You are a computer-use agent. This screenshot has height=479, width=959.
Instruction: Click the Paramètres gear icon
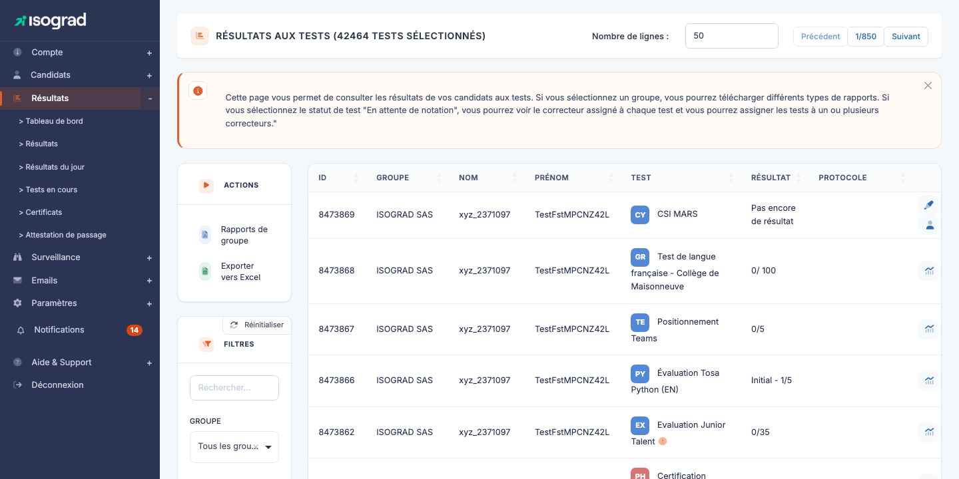point(17,303)
